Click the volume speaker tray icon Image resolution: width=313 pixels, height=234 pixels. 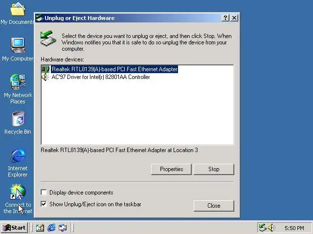click(271, 228)
